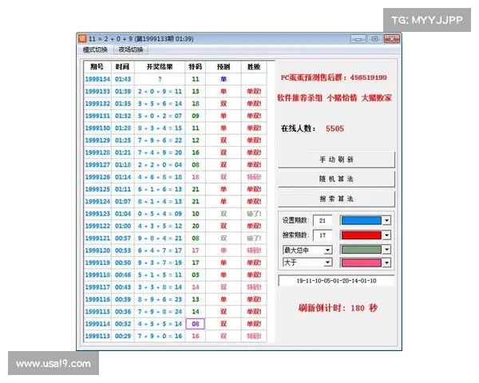This screenshot has width=479, height=383.
Task: Click the 搜索期数 input field with 17
Action: [x=323, y=235]
